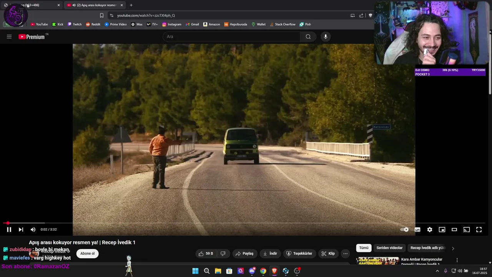
Task: Click the Abone ol subscribe button
Action: click(87, 254)
